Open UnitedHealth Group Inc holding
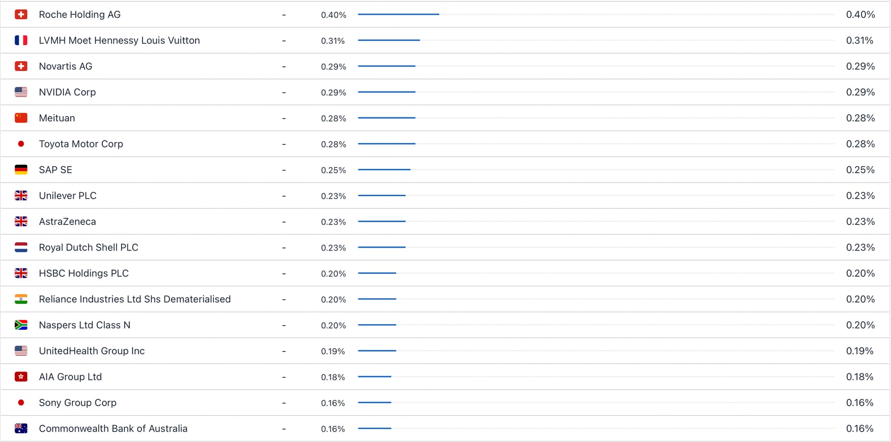 coord(92,351)
